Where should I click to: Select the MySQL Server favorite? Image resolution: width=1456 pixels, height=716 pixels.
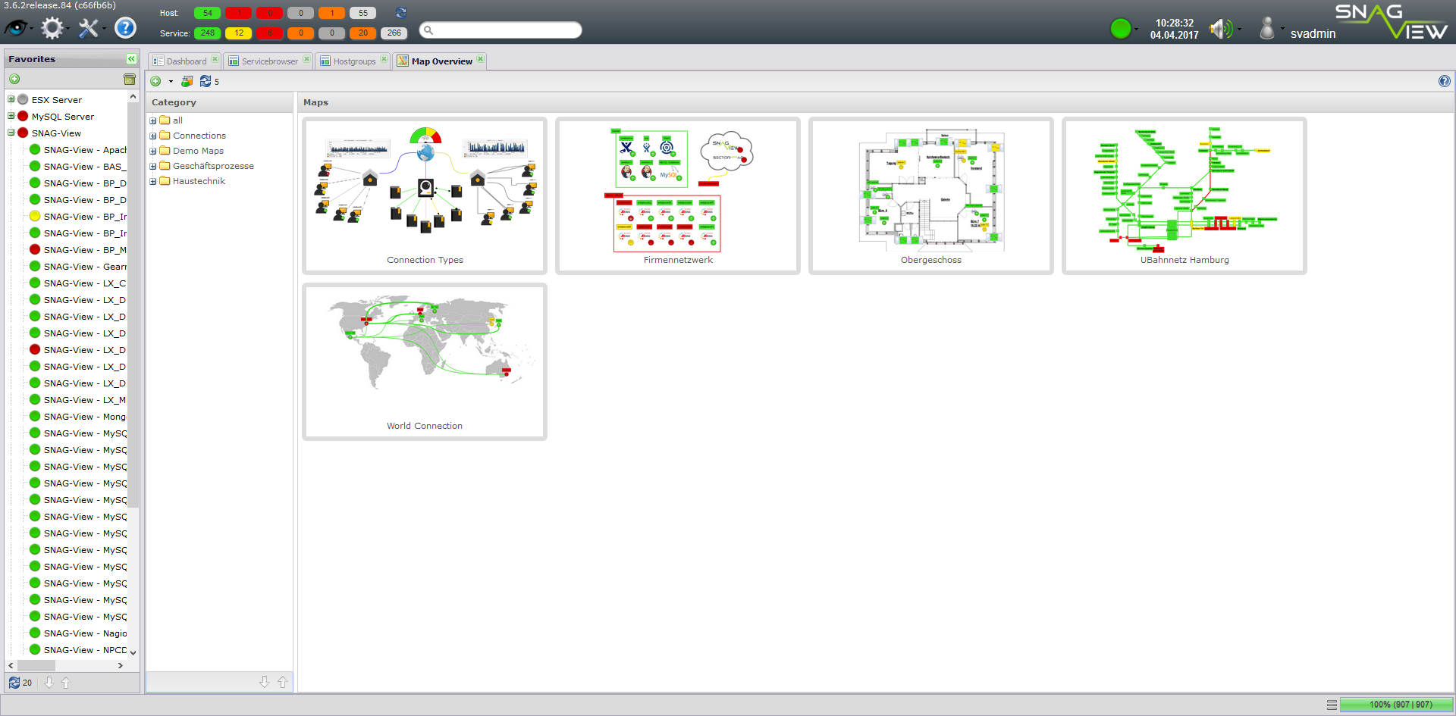click(63, 116)
